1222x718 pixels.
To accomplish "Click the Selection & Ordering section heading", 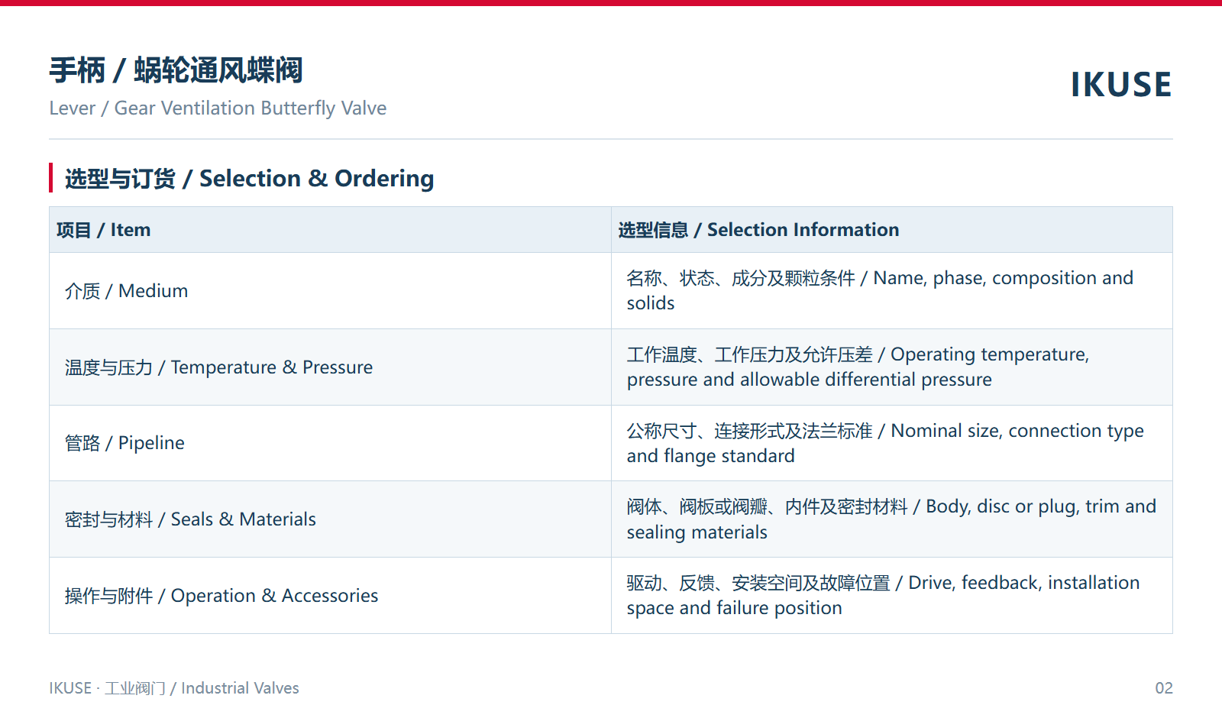I will 249,178.
